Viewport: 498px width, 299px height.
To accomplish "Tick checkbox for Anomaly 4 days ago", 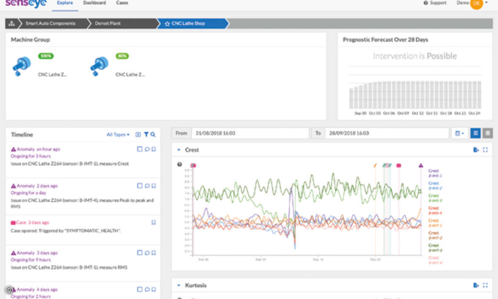I will 139,289.
